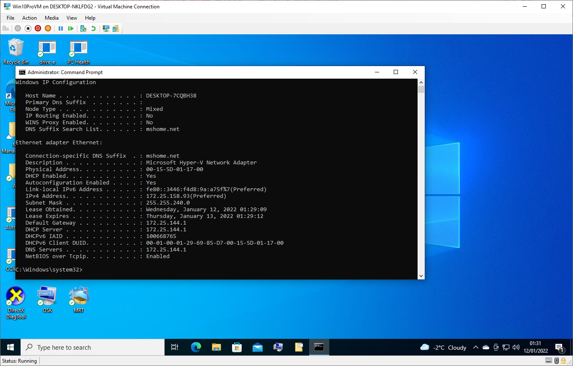Open the Mail app from the taskbar
This screenshot has height=366, width=573.
(257, 347)
